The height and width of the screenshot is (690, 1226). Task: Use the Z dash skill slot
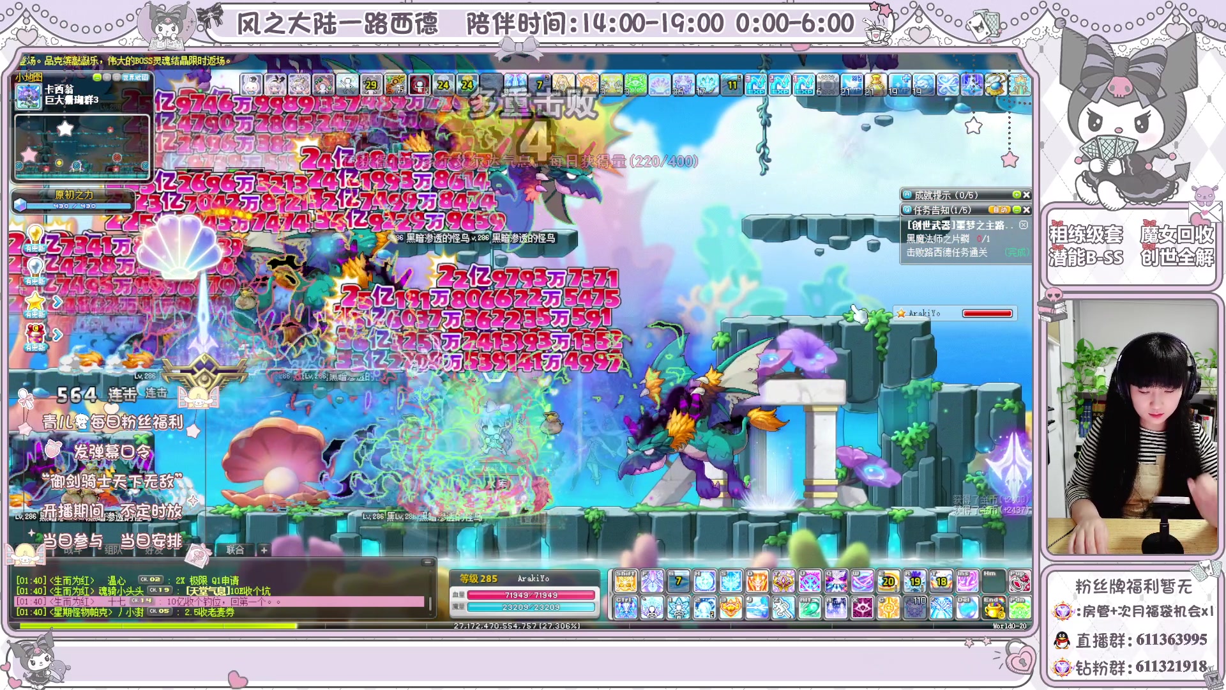[783, 608]
